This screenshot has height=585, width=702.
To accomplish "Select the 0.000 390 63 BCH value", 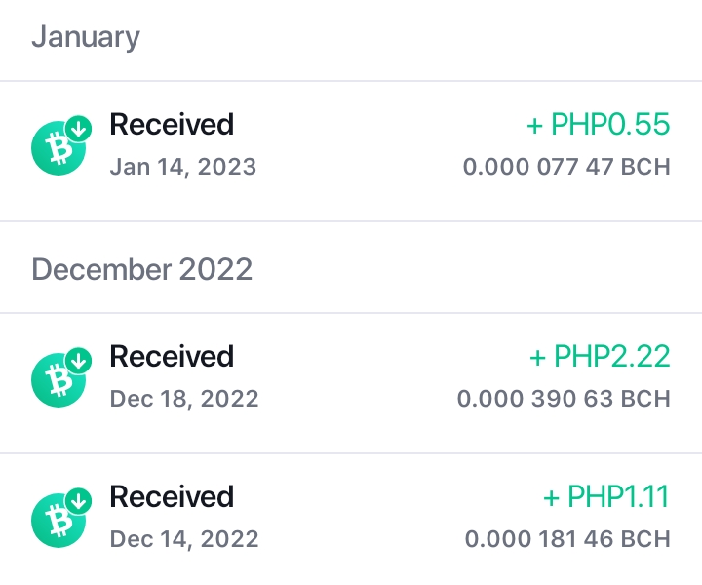I will coord(564,399).
